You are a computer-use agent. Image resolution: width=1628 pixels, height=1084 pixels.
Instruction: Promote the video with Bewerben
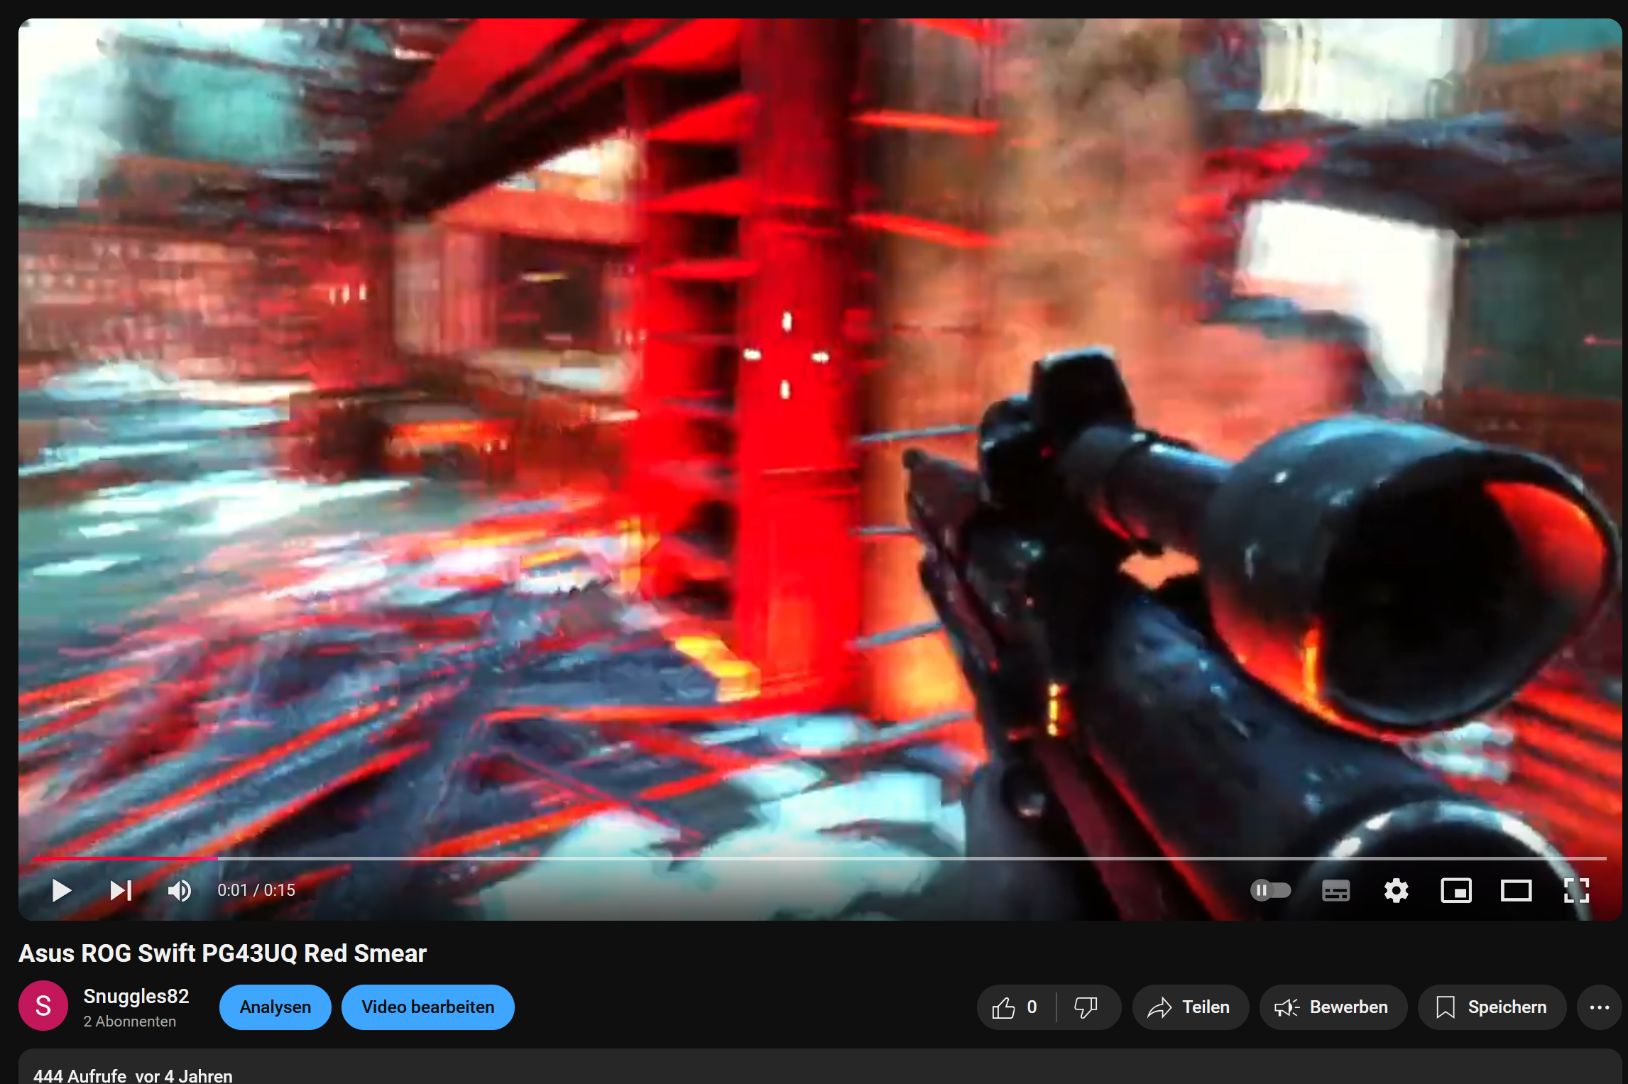tap(1333, 1007)
